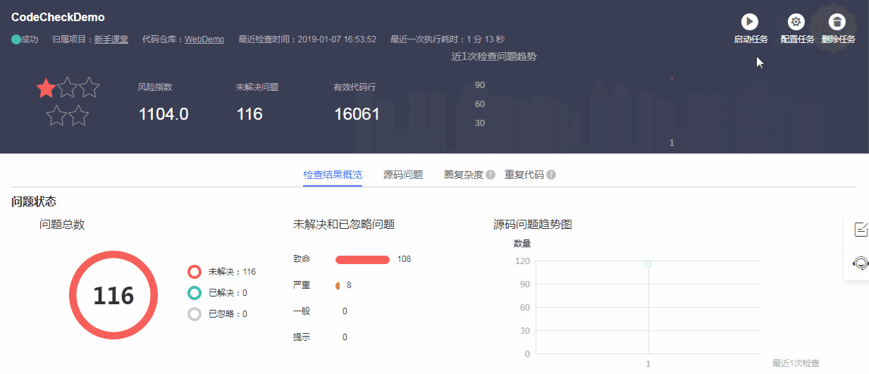869x374 pixels.
Task: Switch to 检查结果概览 tab
Action: 333,175
